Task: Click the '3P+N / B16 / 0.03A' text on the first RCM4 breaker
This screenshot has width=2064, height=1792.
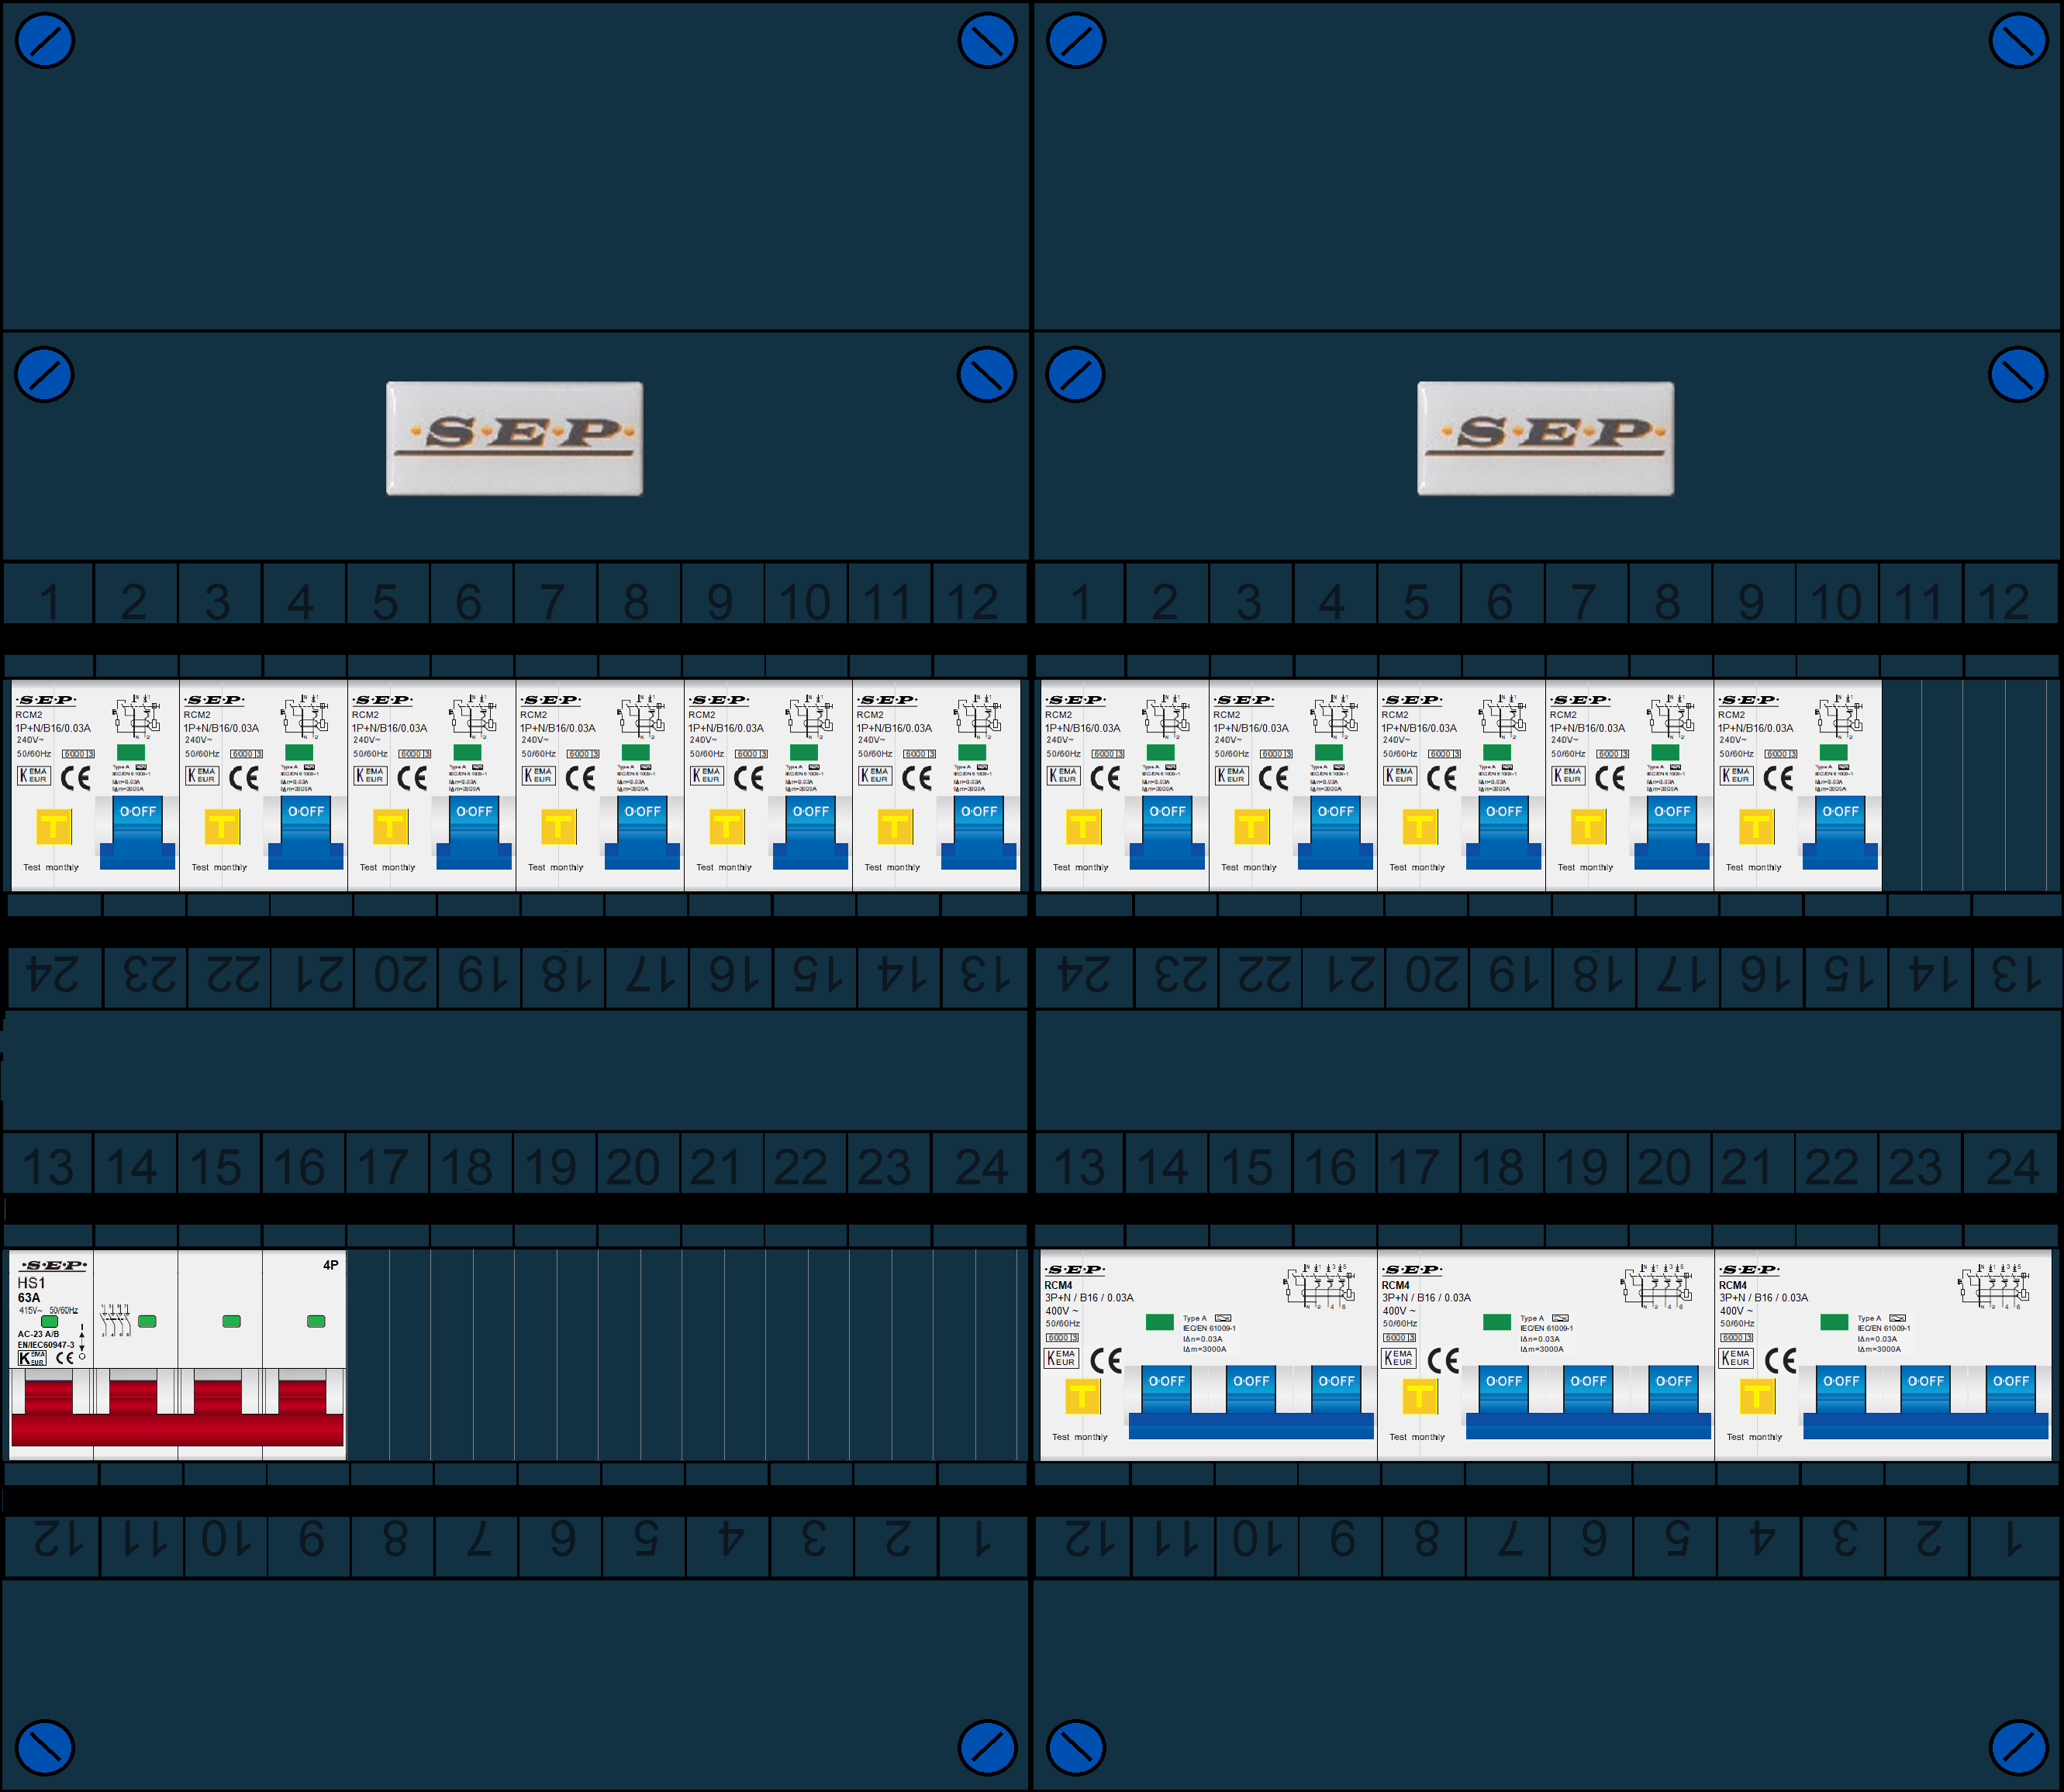Action: (1089, 1298)
